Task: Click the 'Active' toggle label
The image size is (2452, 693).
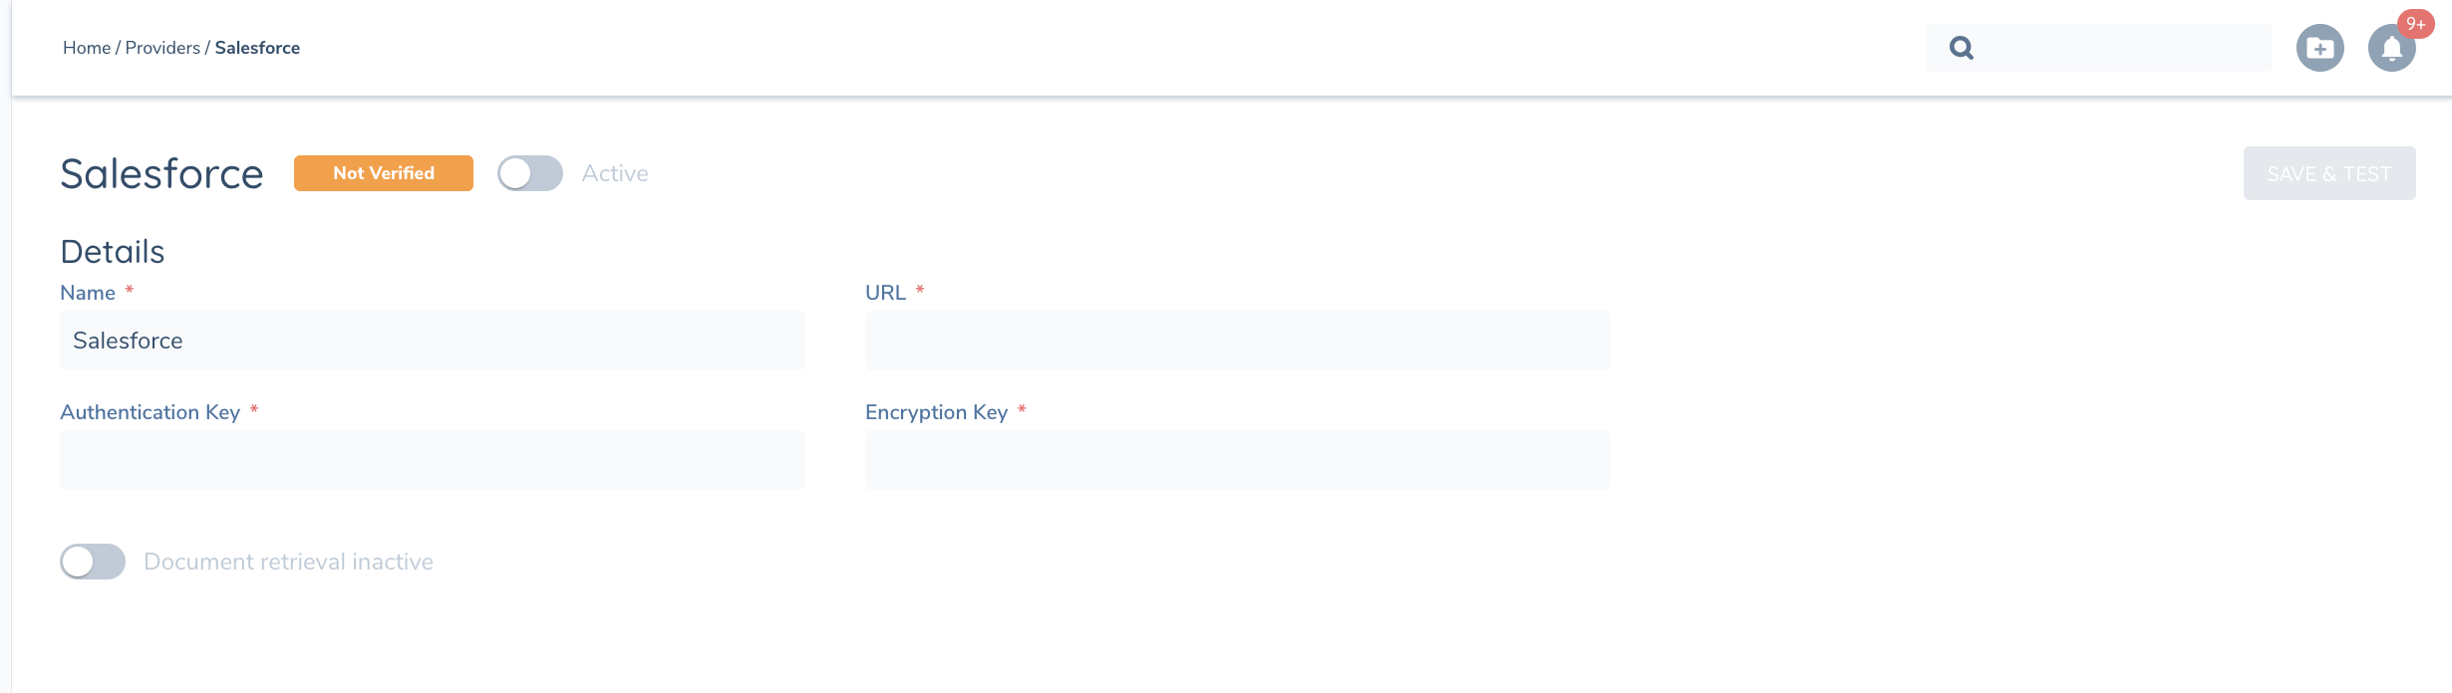Action: [615, 173]
